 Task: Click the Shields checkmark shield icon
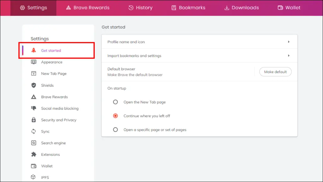coord(33,85)
